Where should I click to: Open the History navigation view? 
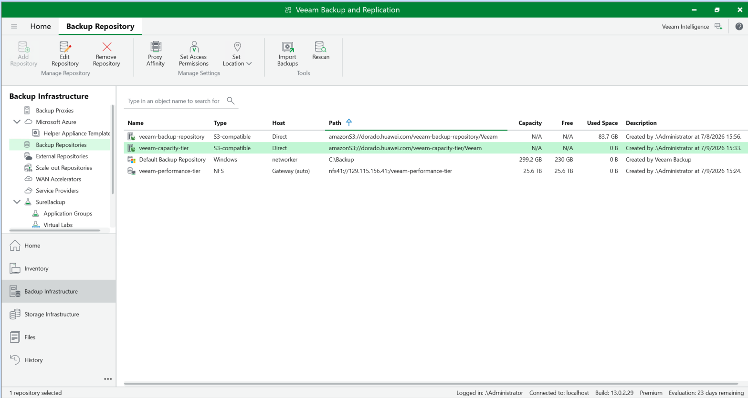click(x=59, y=360)
